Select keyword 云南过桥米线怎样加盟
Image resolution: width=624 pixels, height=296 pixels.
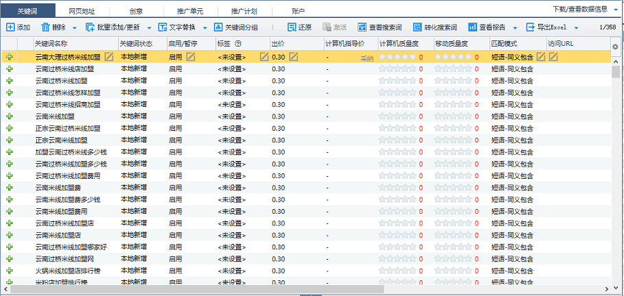tap(68, 92)
